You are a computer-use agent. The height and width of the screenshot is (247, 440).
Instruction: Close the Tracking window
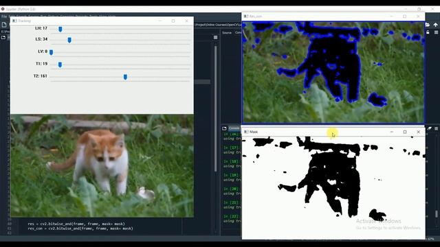click(x=186, y=21)
